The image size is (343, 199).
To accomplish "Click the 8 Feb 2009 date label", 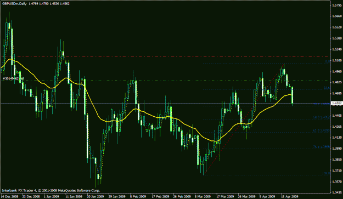I will click(x=138, y=196).
